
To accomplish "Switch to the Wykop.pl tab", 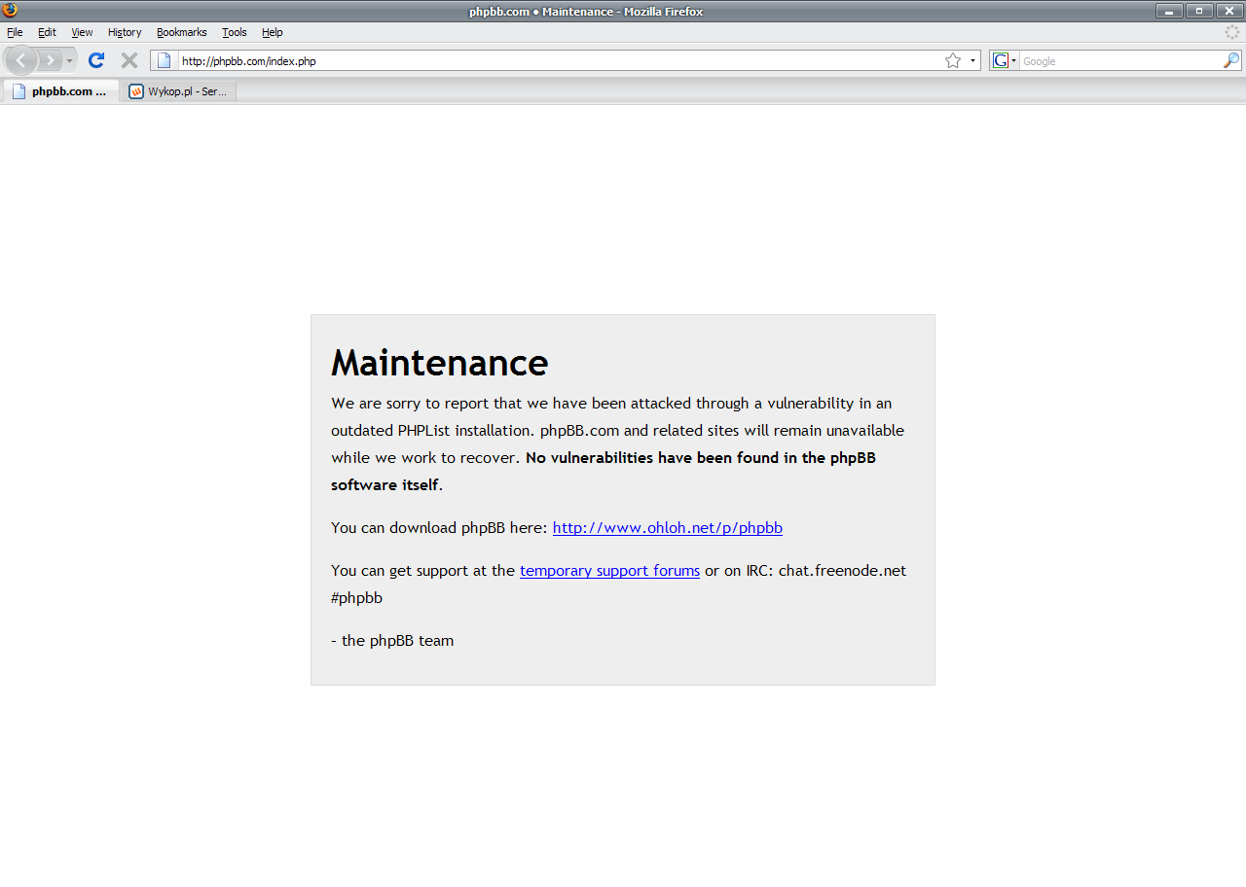I will (179, 91).
